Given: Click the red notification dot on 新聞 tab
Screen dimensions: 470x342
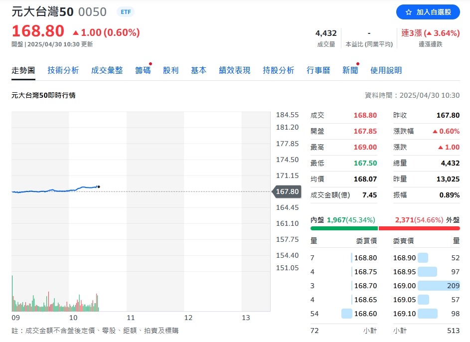Looking at the screenshot, I should 357,63.
